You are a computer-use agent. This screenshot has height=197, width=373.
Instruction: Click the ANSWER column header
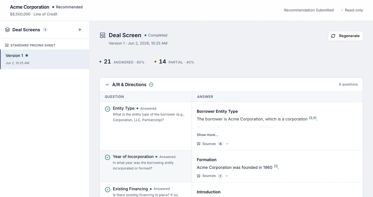click(205, 97)
